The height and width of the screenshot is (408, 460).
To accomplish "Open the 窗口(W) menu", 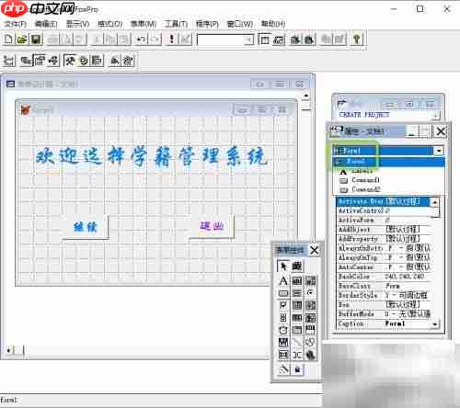I will (239, 24).
